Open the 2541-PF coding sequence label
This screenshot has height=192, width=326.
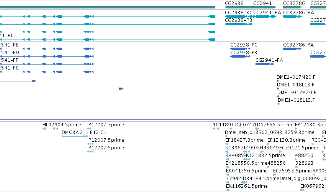click(x=9, y=60)
